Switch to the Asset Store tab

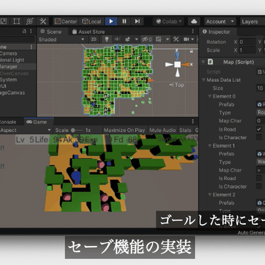pyautogui.click(x=89, y=32)
